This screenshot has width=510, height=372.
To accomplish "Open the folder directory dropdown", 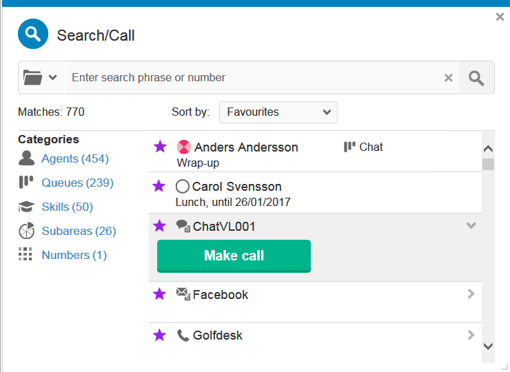I will [40, 78].
